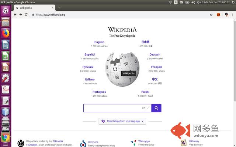Open the Commons link
Image resolution: width=236 pixels, height=147 pixels.
[93, 142]
